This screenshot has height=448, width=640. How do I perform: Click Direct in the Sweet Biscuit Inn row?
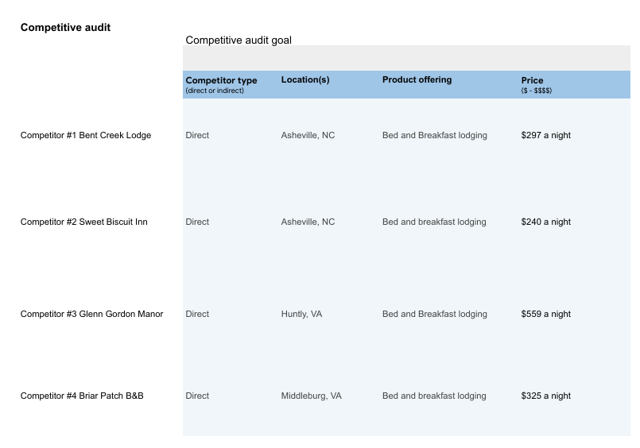(x=197, y=222)
